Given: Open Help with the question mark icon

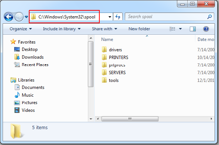Looking at the screenshot, I should click(x=206, y=29).
